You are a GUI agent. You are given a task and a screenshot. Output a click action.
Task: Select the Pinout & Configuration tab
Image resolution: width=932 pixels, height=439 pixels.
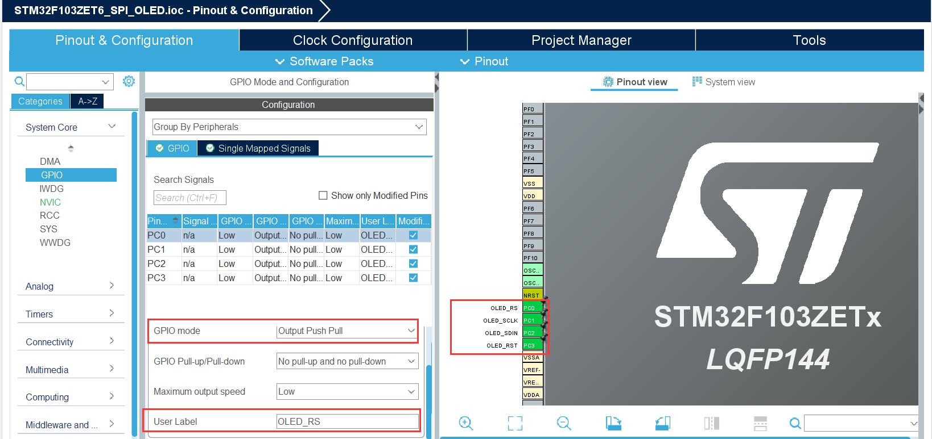[124, 40]
